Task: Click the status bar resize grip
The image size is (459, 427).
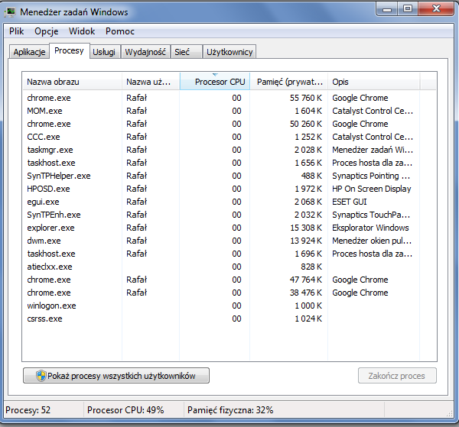Action: click(449, 412)
